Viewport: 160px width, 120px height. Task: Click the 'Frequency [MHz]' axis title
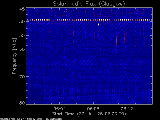(x=14, y=56)
